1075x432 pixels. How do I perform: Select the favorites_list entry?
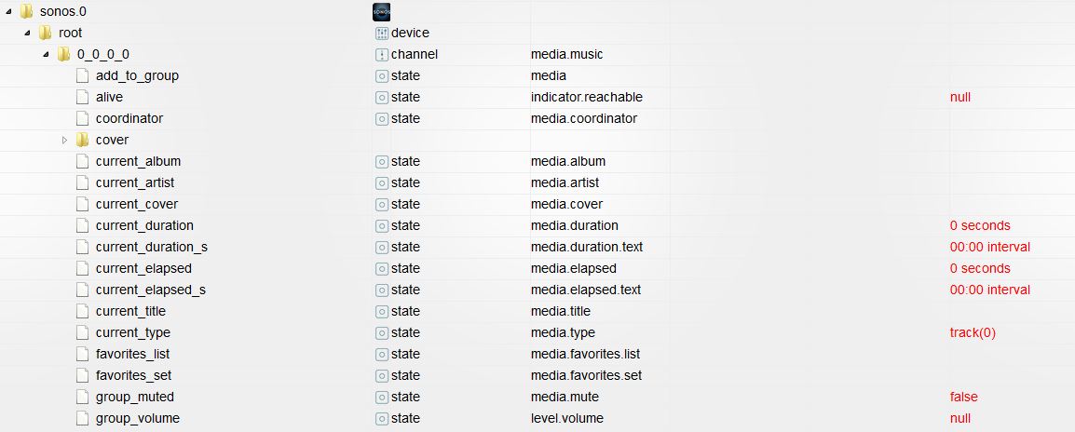[x=132, y=354]
